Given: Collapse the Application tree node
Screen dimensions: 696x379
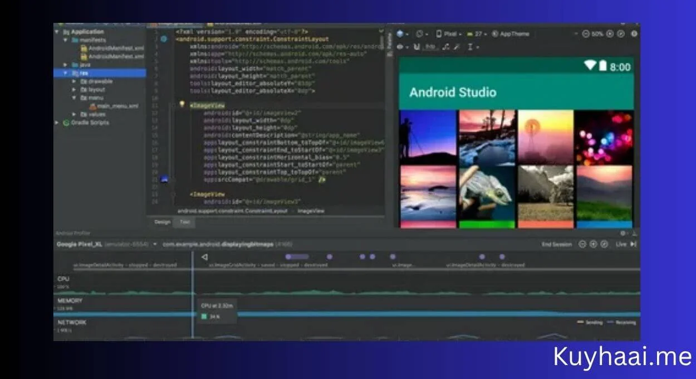Looking at the screenshot, I should coord(58,32).
